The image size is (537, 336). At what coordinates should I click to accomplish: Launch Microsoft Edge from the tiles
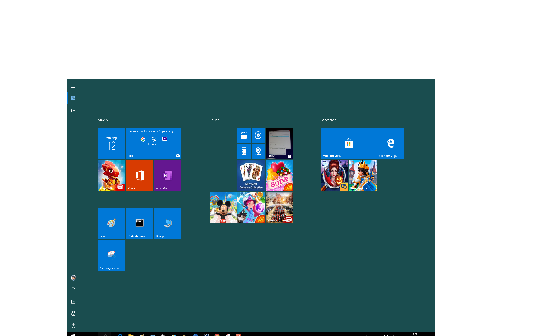pos(391,143)
